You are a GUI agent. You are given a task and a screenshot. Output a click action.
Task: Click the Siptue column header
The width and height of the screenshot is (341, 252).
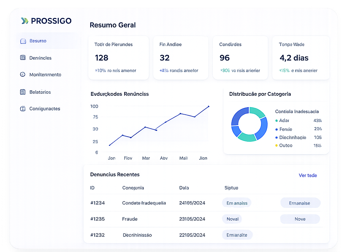point(231,188)
